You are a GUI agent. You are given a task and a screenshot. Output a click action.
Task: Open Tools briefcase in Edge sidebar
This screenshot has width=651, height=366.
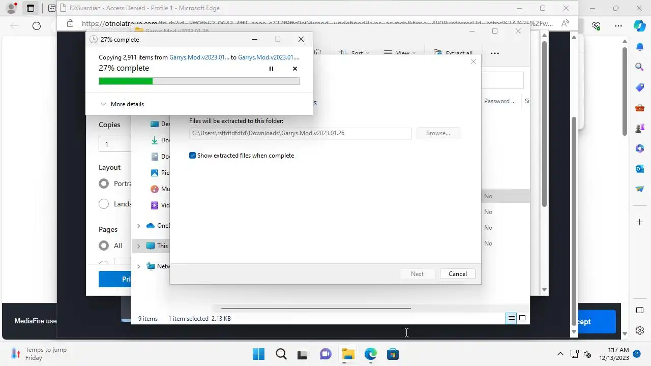pyautogui.click(x=640, y=108)
